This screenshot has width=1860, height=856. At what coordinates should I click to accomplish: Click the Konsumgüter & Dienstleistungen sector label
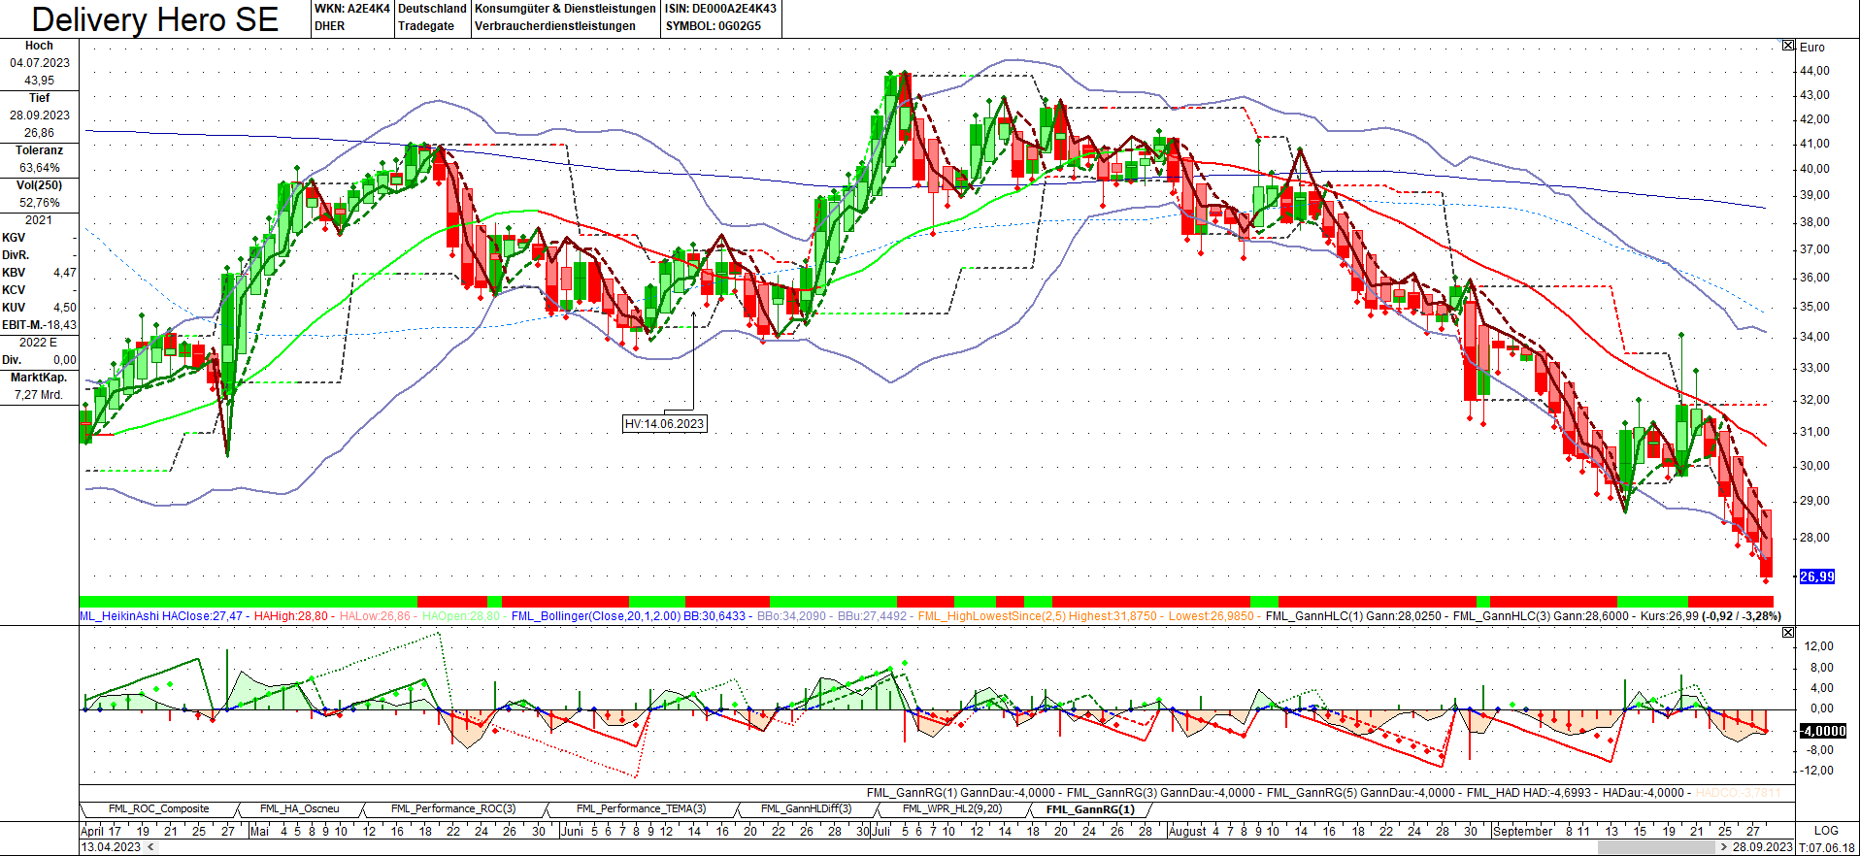point(565,9)
